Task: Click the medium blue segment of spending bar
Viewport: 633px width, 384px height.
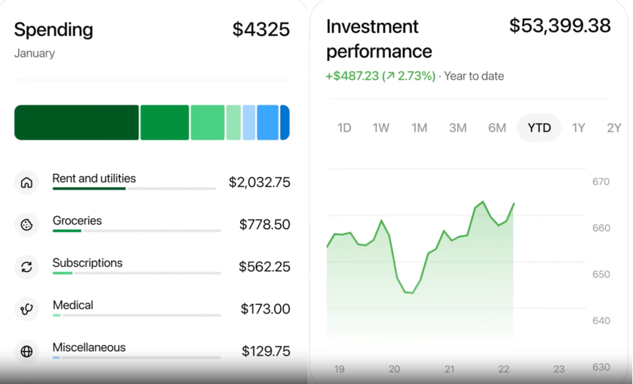Action: pos(268,123)
